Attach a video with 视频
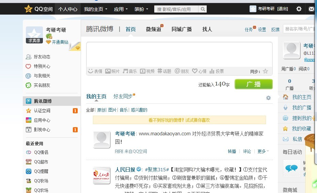 pyautogui.click(x=147, y=71)
